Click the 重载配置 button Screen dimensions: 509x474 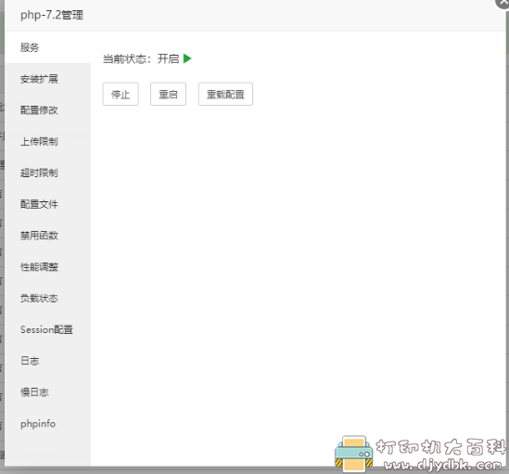point(225,95)
